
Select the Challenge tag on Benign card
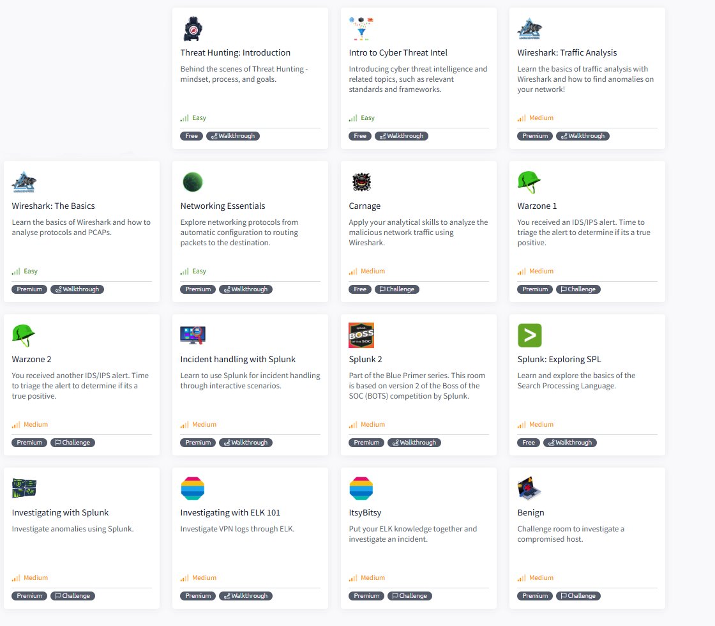click(578, 596)
